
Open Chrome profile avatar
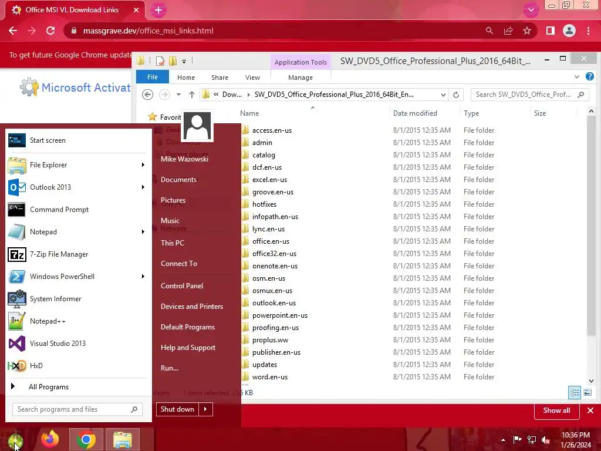pyautogui.click(x=569, y=31)
